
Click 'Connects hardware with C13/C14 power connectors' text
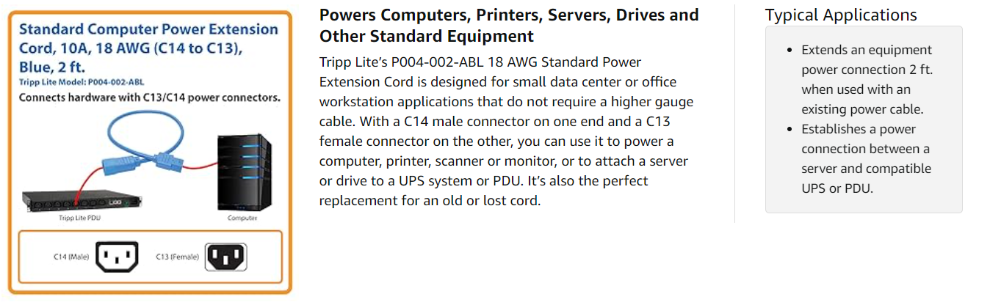[x=149, y=97]
